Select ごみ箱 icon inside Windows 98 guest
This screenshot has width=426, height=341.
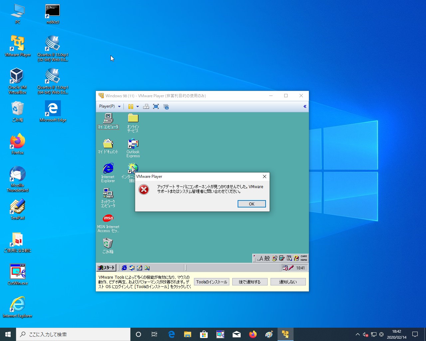(x=108, y=246)
